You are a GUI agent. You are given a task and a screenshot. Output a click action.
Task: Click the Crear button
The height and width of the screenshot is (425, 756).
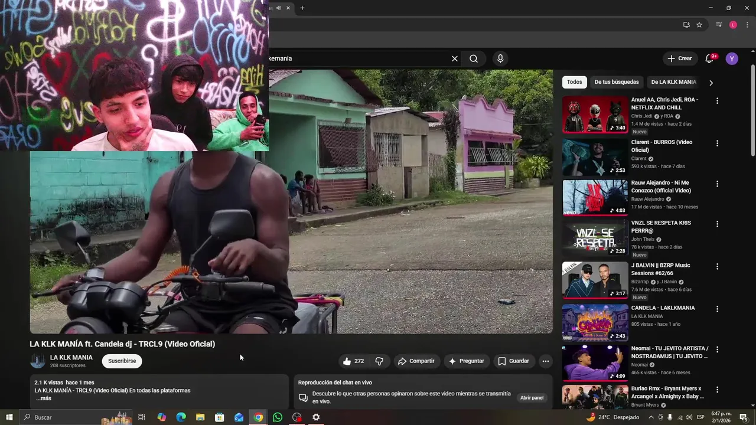pyautogui.click(x=679, y=58)
